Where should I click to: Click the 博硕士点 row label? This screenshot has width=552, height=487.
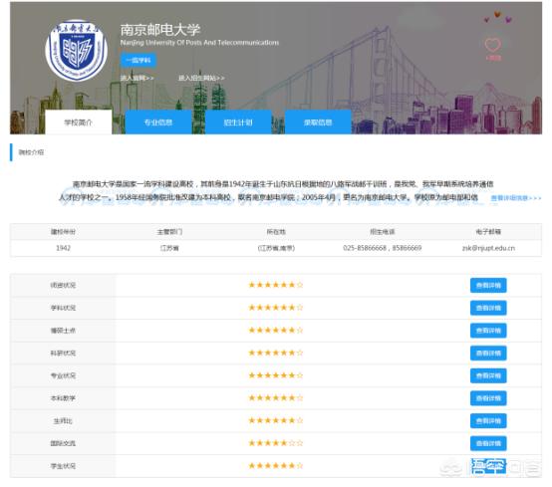click(63, 331)
